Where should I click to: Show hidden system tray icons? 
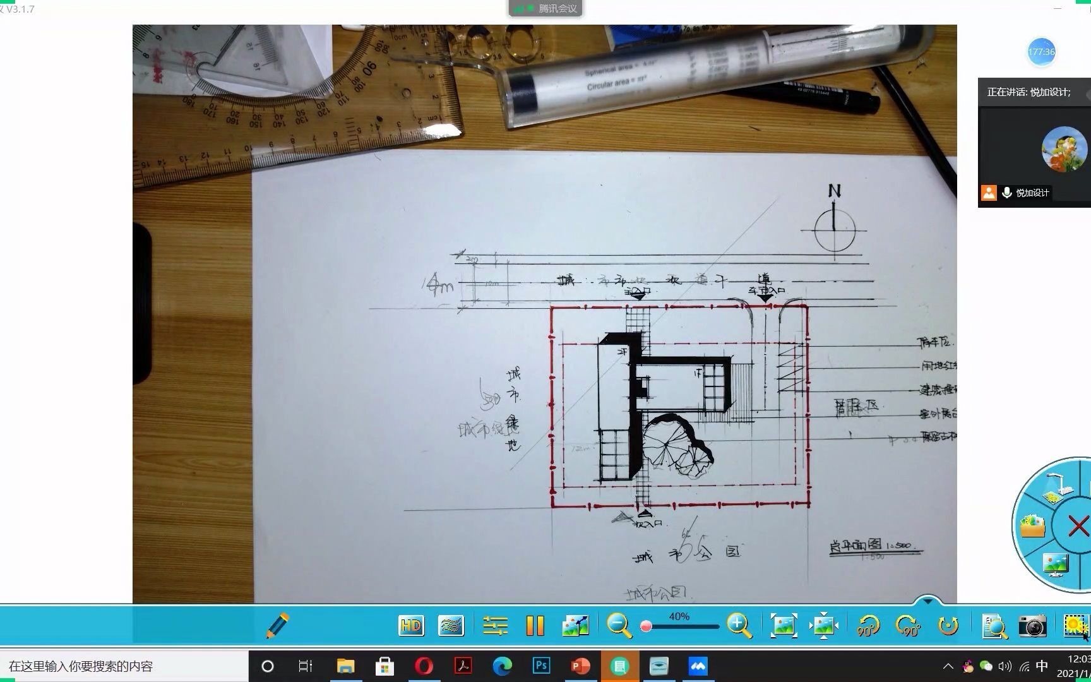948,666
